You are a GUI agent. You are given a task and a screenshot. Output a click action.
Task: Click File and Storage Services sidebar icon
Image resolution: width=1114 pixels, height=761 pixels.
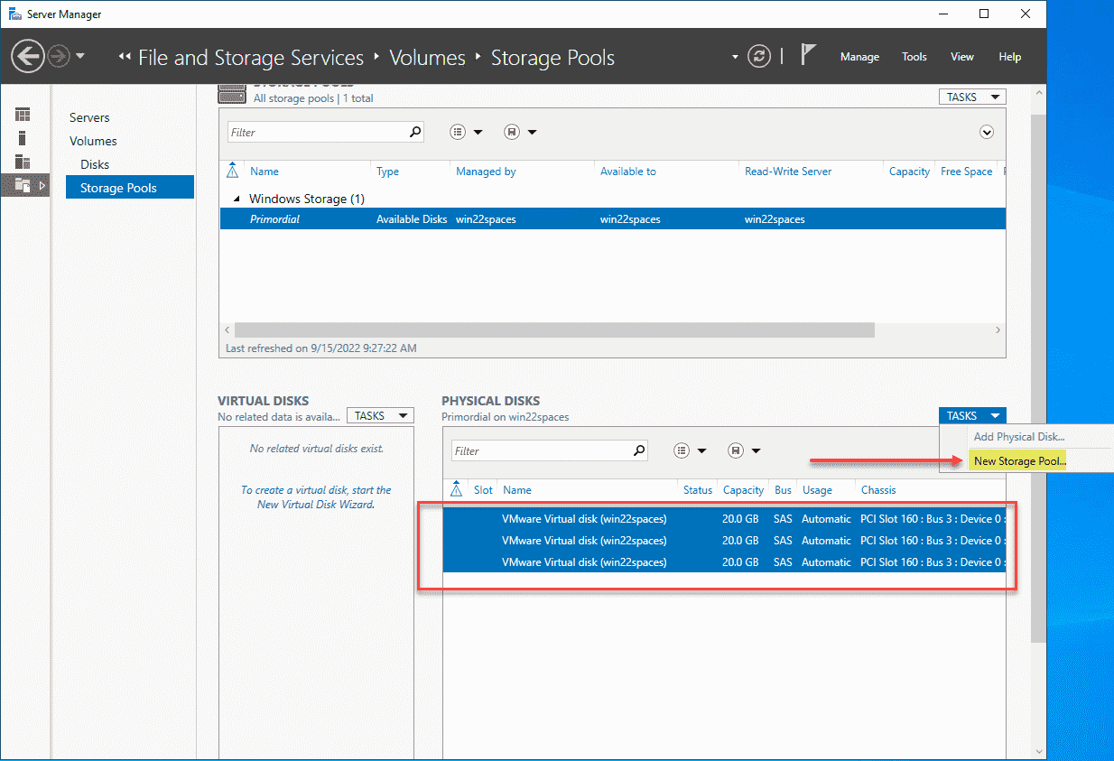pyautogui.click(x=23, y=185)
